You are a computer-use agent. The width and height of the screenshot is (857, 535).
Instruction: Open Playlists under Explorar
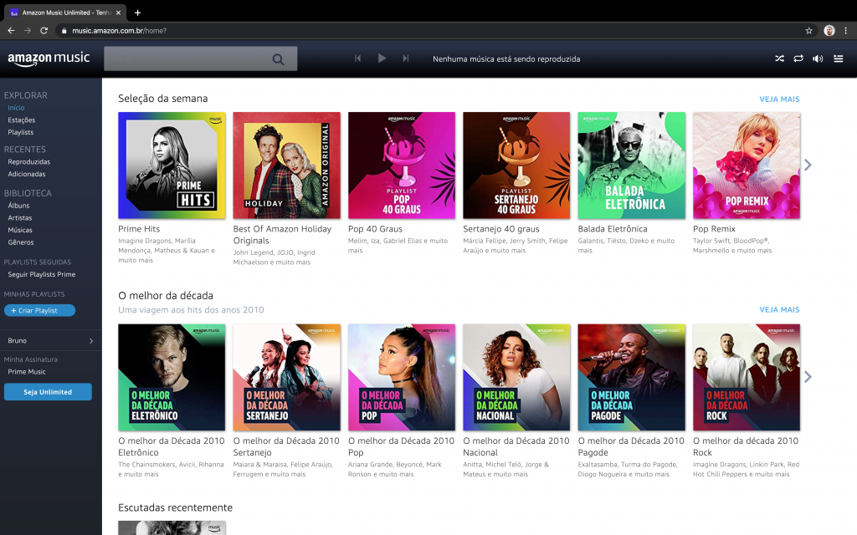click(21, 132)
